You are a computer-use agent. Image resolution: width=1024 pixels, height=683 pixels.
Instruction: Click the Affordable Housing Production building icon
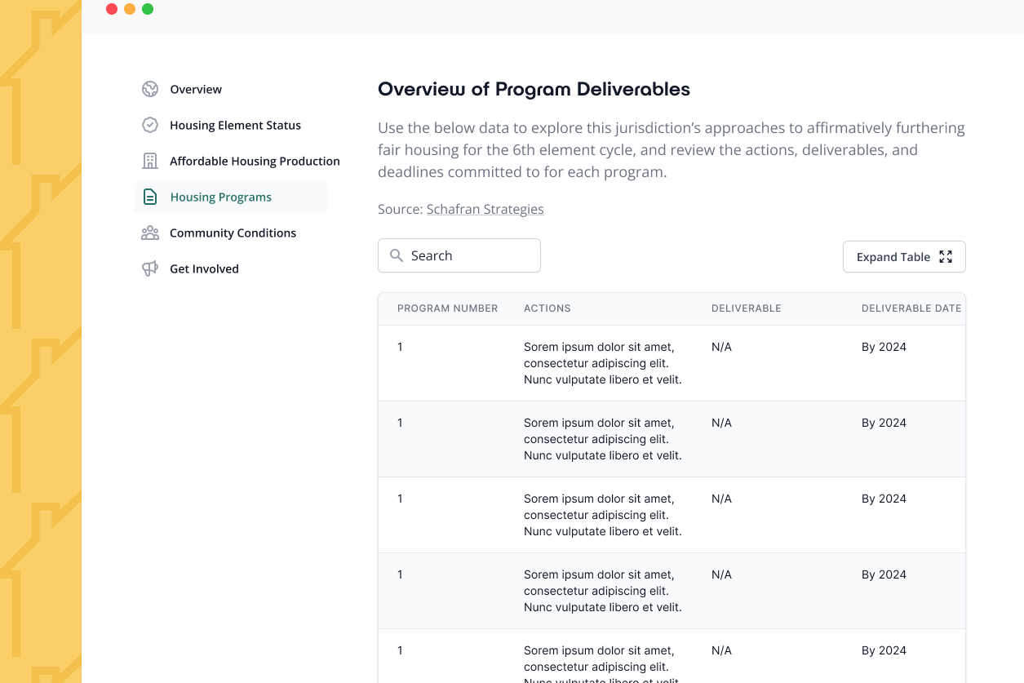[149, 162]
